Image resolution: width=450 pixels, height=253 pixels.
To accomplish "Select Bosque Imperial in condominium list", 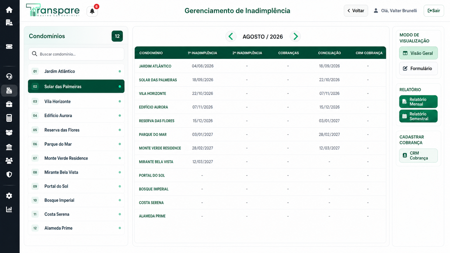I will (76, 200).
